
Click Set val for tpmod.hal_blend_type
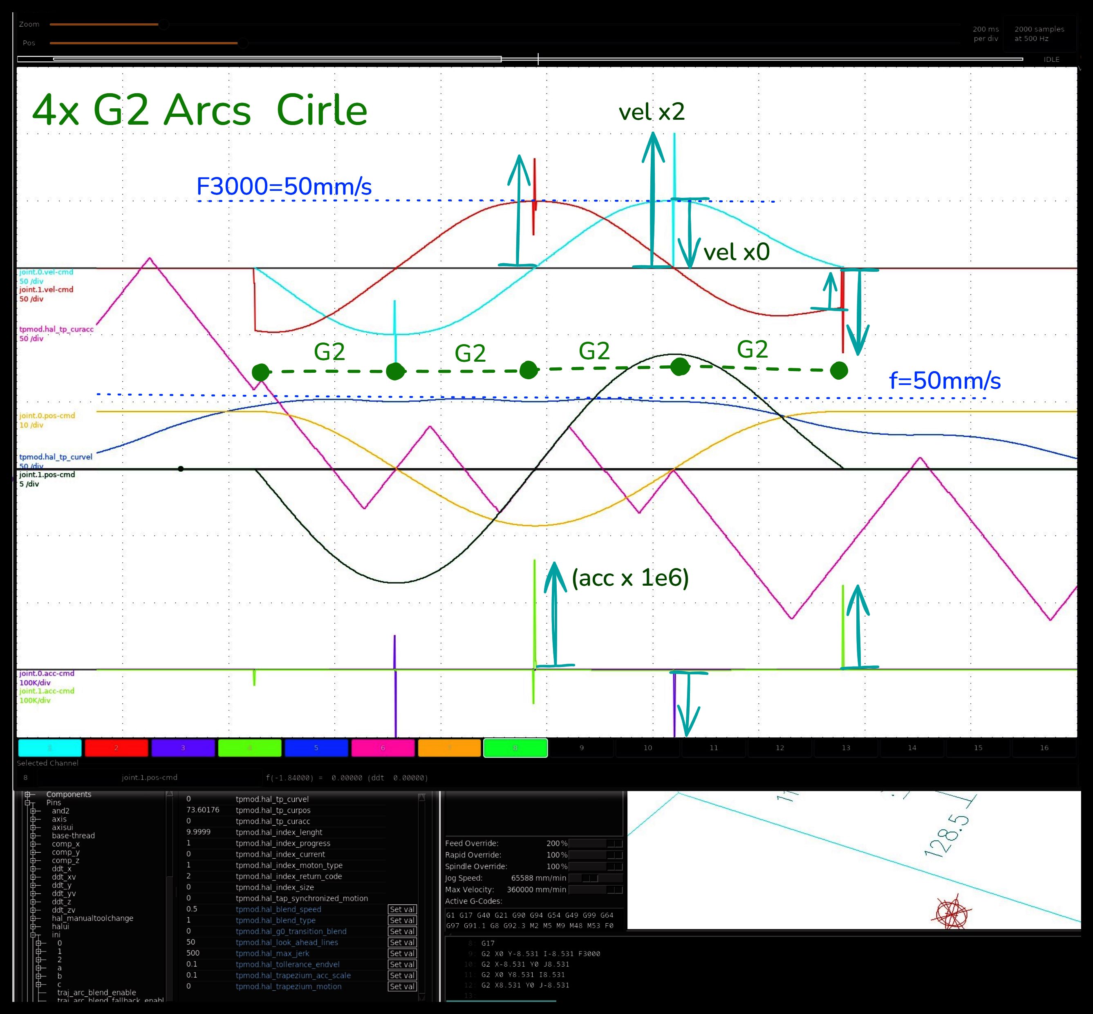click(x=402, y=920)
